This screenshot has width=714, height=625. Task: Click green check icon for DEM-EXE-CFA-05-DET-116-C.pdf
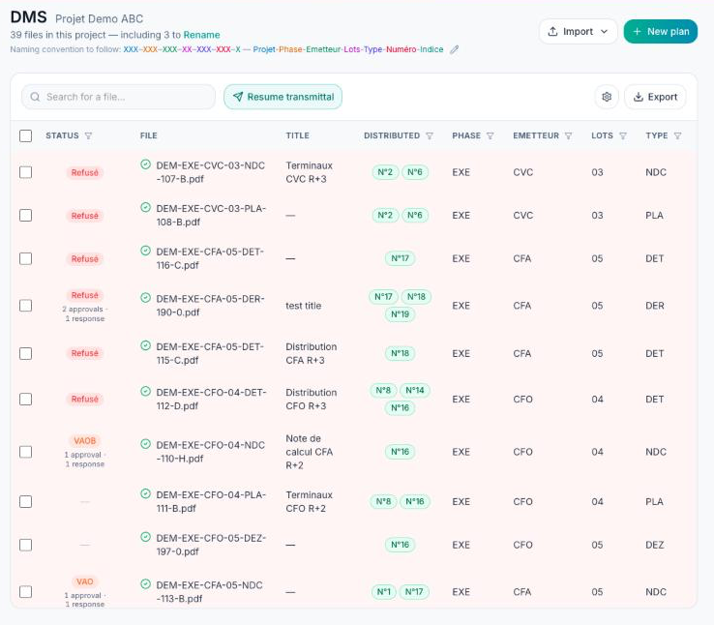(x=145, y=251)
